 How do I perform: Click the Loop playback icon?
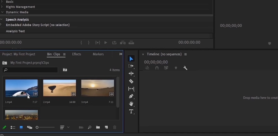coord(114,43)
